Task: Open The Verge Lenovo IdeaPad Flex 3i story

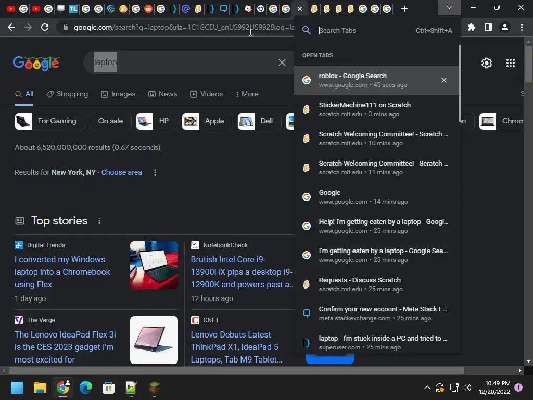Action: pos(65,347)
